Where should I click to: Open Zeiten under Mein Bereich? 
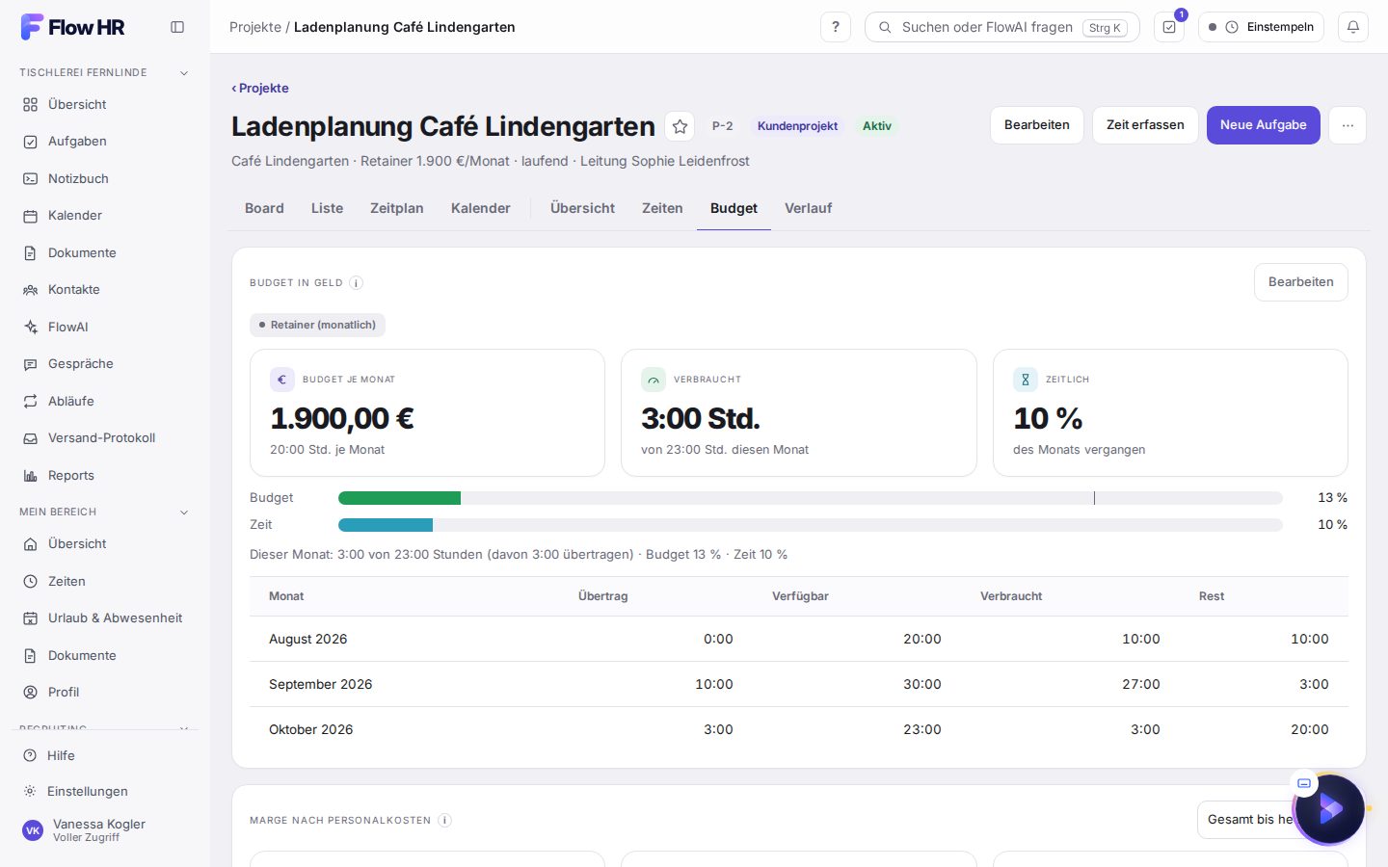tap(105, 581)
